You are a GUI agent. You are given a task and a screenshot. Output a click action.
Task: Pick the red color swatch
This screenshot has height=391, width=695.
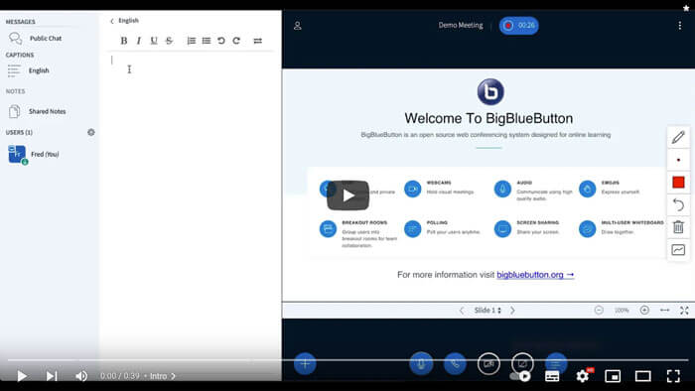tap(678, 183)
